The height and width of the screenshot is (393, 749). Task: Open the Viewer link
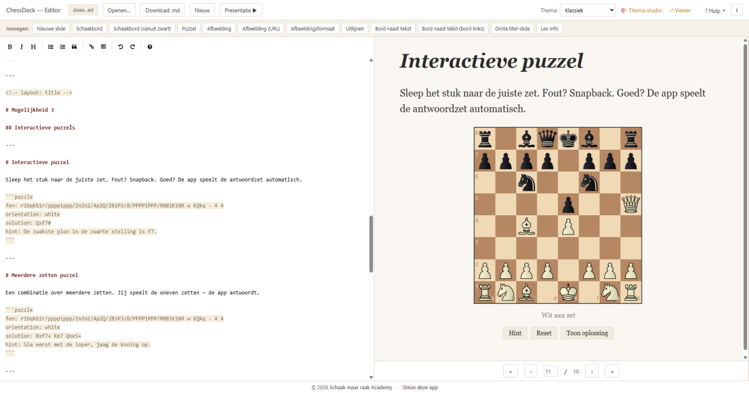680,11
